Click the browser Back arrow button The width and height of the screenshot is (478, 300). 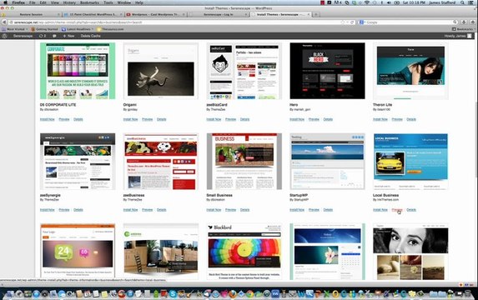pos(4,22)
